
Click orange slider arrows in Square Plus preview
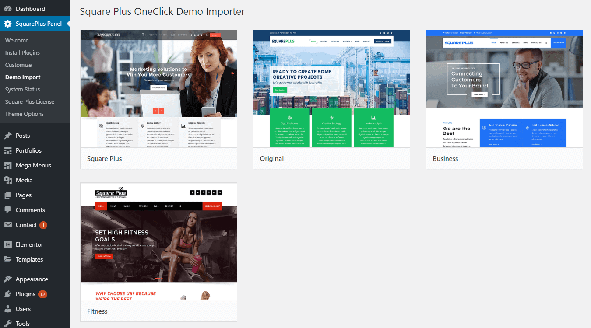point(158,111)
